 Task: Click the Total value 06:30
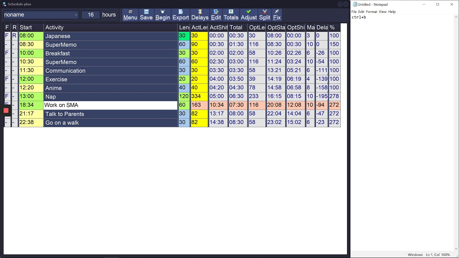[x=238, y=96]
